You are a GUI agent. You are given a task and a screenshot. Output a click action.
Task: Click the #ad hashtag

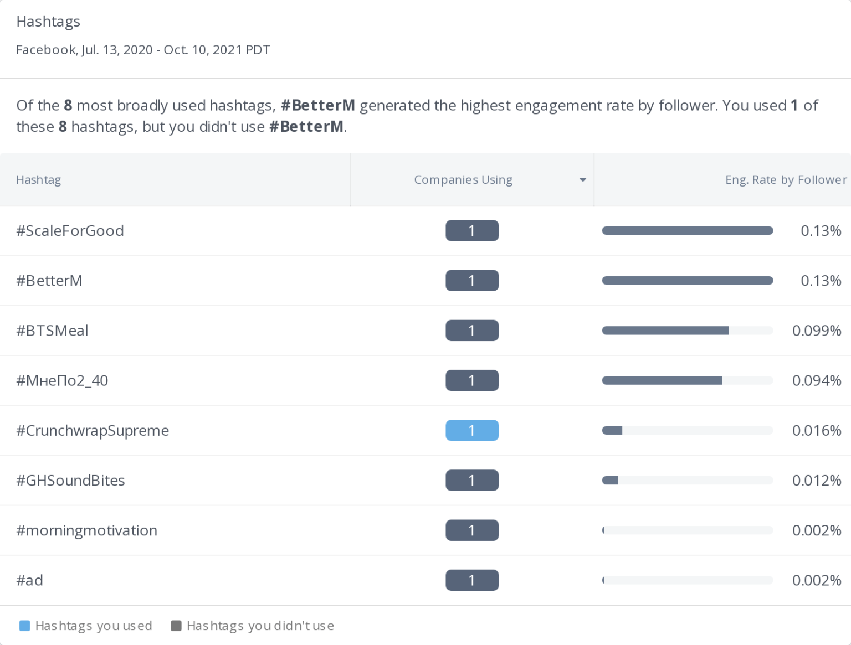30,580
